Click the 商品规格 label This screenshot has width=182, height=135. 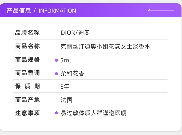pyautogui.click(x=28, y=60)
